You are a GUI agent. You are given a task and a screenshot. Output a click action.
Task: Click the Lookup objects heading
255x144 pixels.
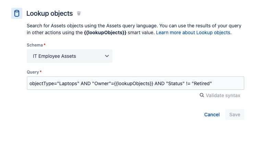pyautogui.click(x=50, y=13)
